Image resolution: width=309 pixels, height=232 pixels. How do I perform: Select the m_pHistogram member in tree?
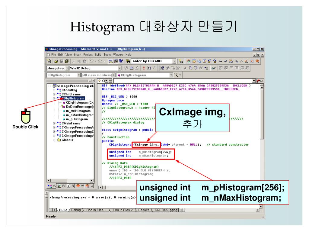77,119
